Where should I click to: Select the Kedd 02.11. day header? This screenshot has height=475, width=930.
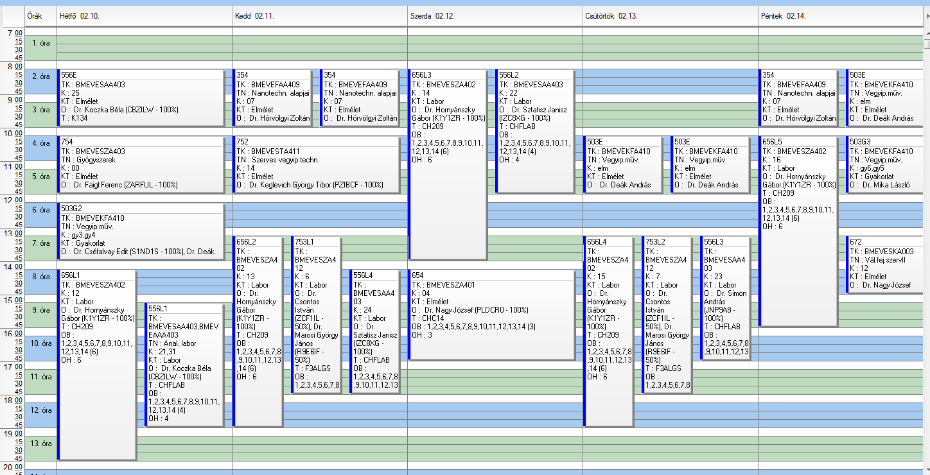point(320,15)
